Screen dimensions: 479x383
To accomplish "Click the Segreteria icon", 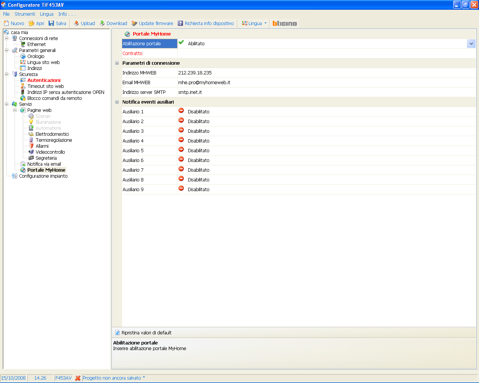I will (x=31, y=158).
